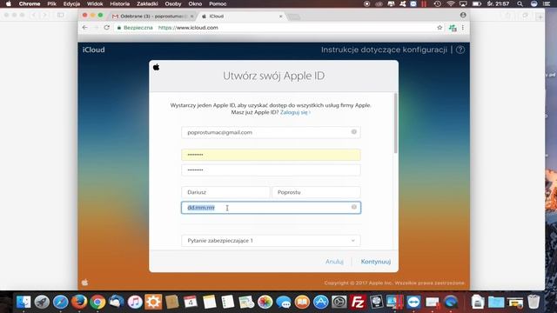
Task: Click the dd.mm.rrrr birthday field
Action: (271, 208)
